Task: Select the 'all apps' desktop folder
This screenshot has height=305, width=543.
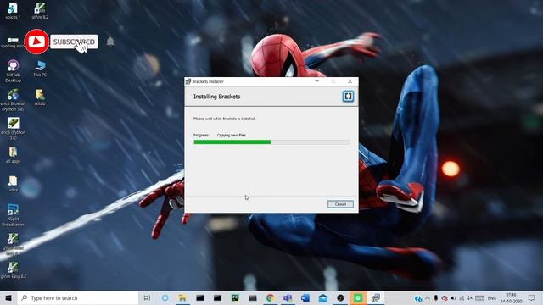Action: [x=13, y=154]
